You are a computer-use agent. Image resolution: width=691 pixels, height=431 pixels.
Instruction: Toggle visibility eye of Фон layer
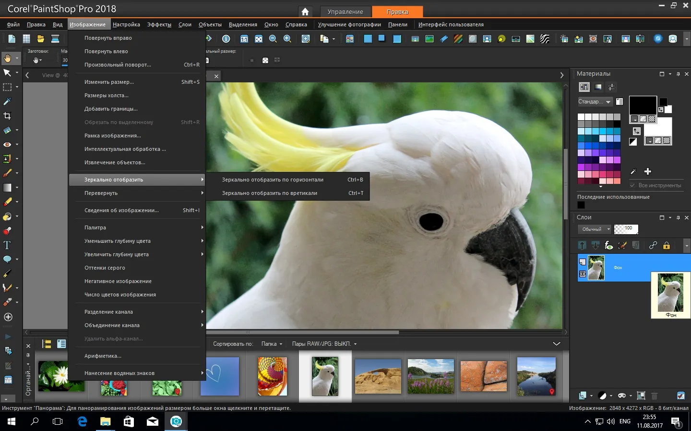[583, 274]
